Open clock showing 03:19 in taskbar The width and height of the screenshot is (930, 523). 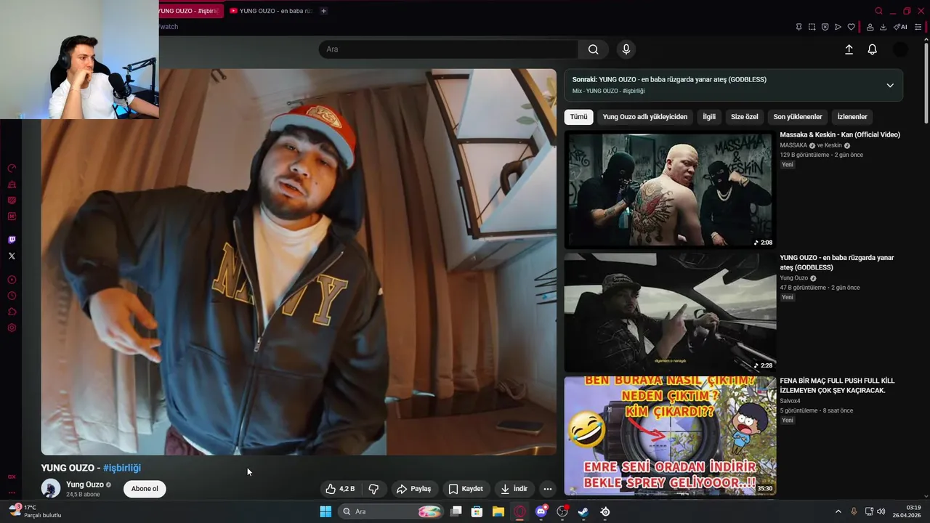pos(908,511)
